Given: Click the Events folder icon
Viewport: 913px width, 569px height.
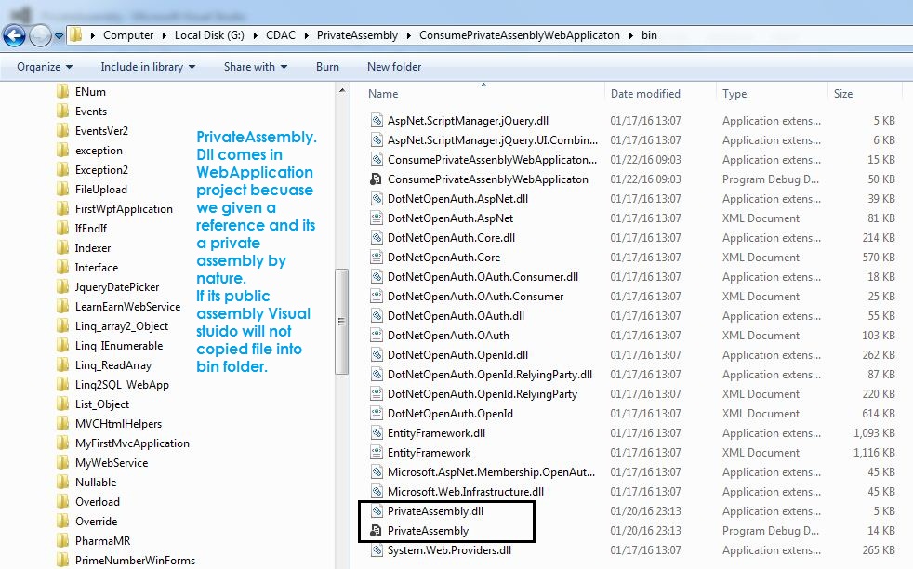Looking at the screenshot, I should click(x=63, y=112).
